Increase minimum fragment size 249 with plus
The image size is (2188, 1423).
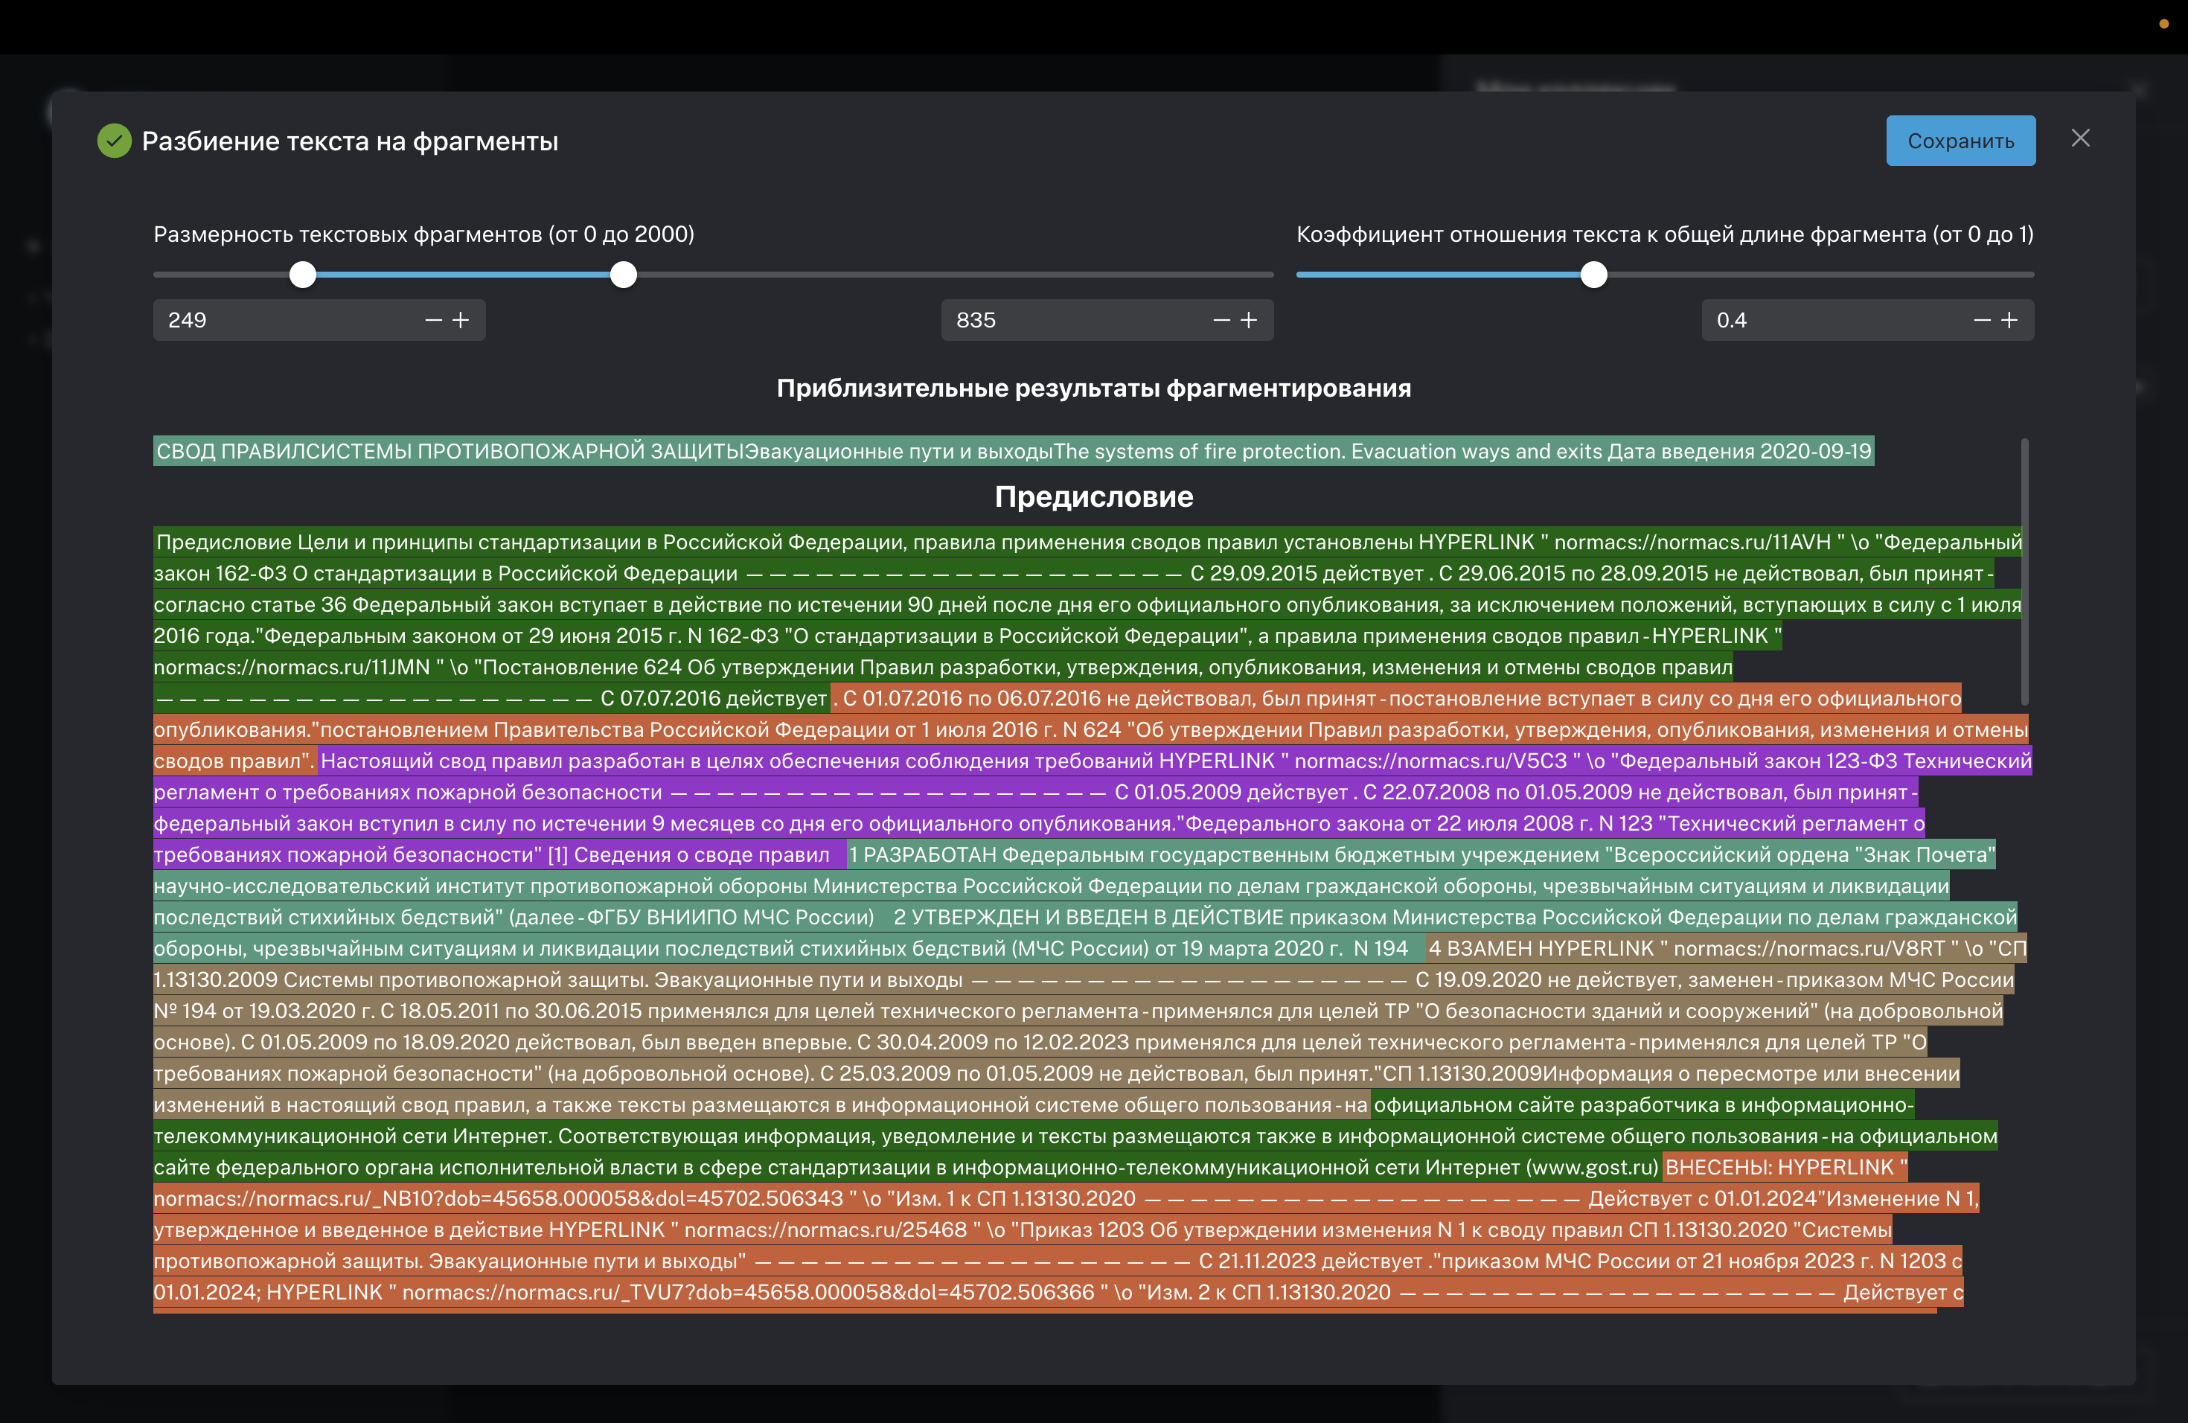click(x=461, y=320)
